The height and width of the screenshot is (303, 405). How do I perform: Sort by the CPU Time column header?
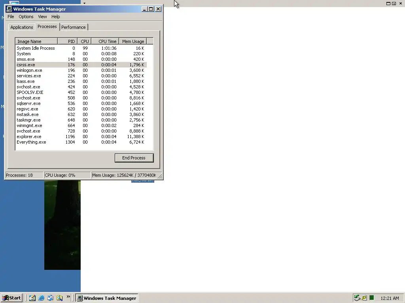[x=105, y=41]
